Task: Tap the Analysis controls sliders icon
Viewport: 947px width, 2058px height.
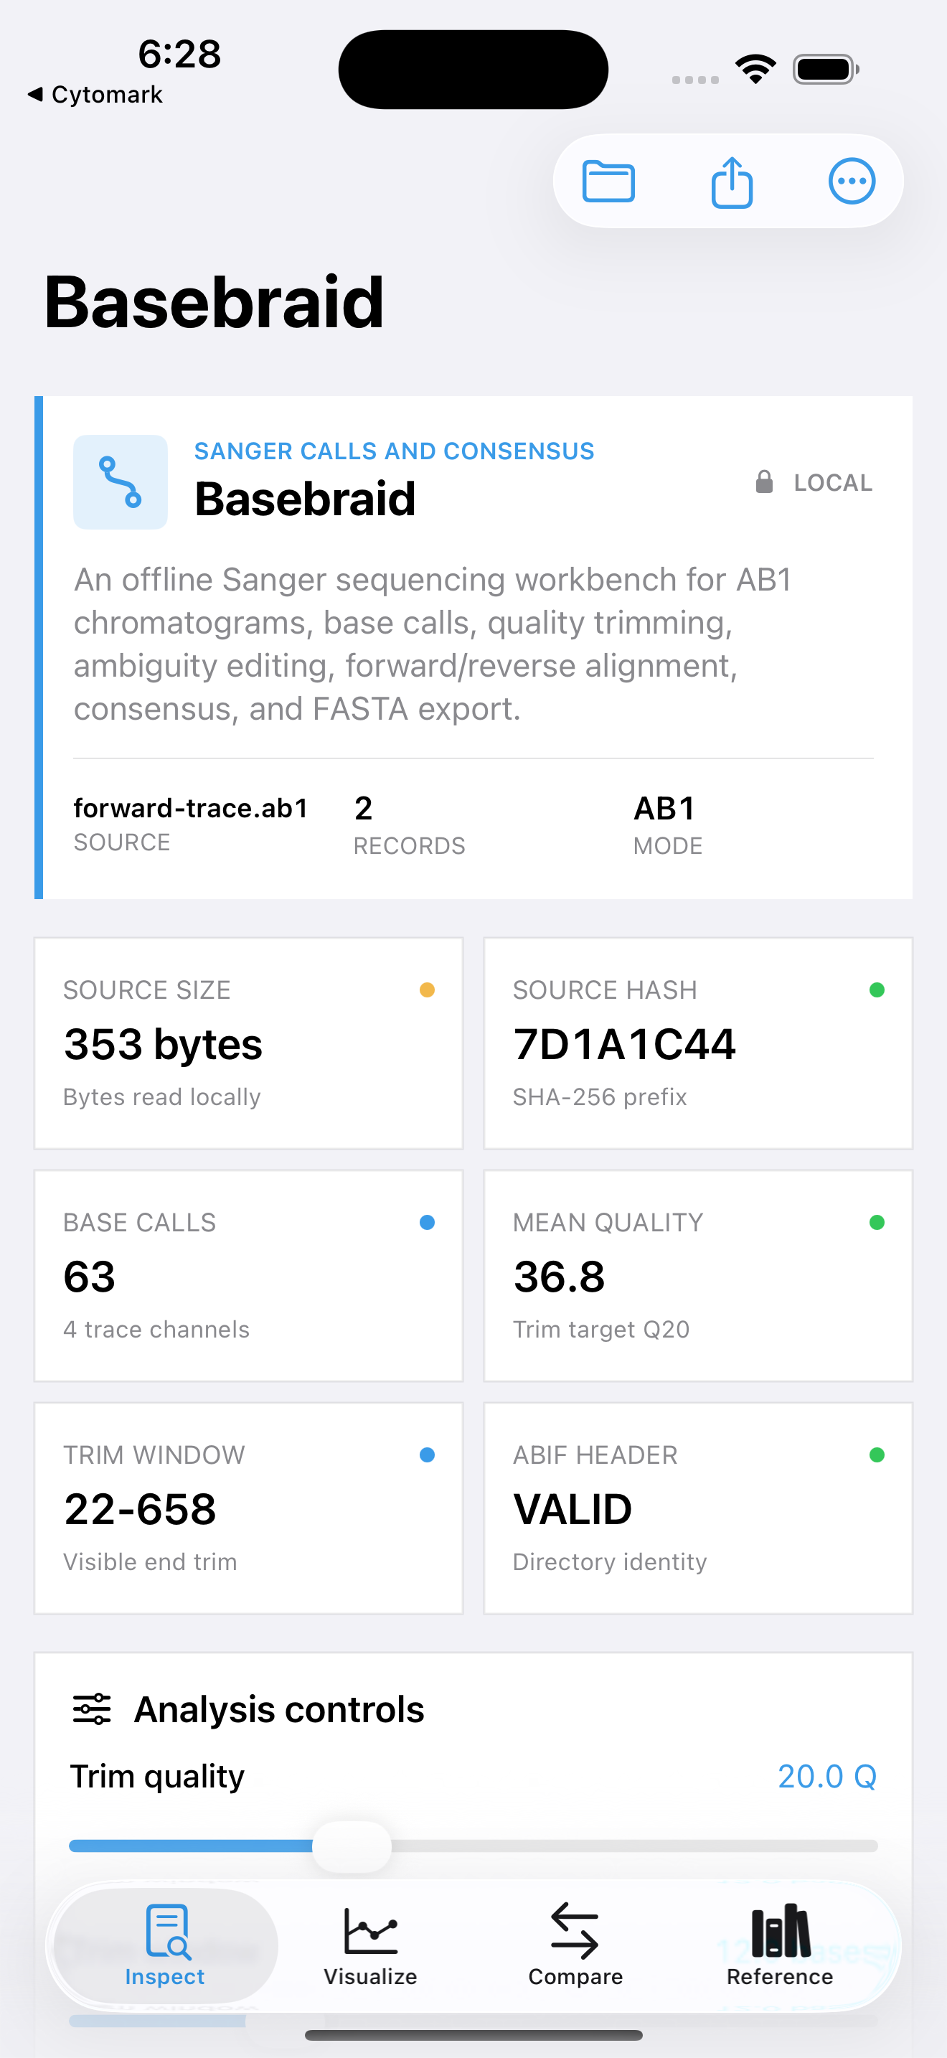Action: click(x=92, y=1709)
